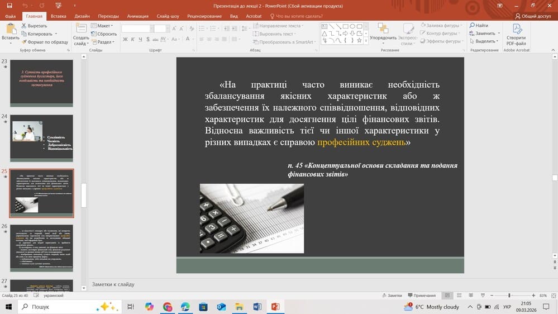Click the zoom slider in status bar
Image resolution: width=558 pixels, height=314 pixels.
click(509, 295)
